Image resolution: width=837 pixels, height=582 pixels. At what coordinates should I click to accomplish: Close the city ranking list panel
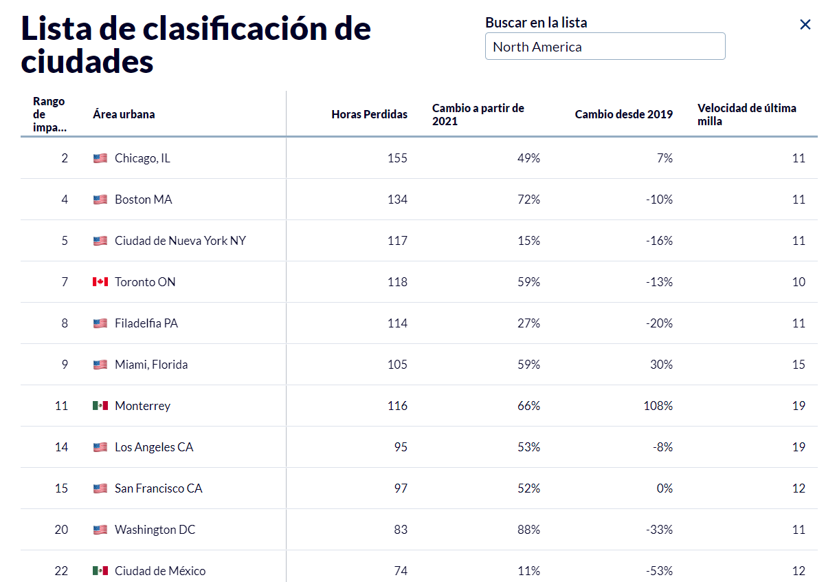(x=805, y=25)
